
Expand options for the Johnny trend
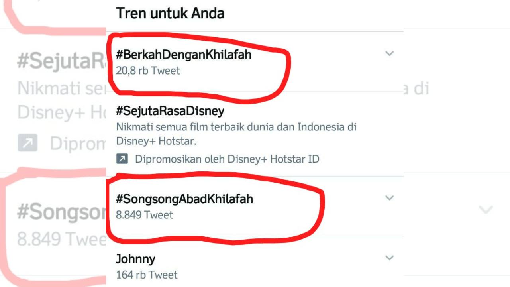[x=389, y=258]
